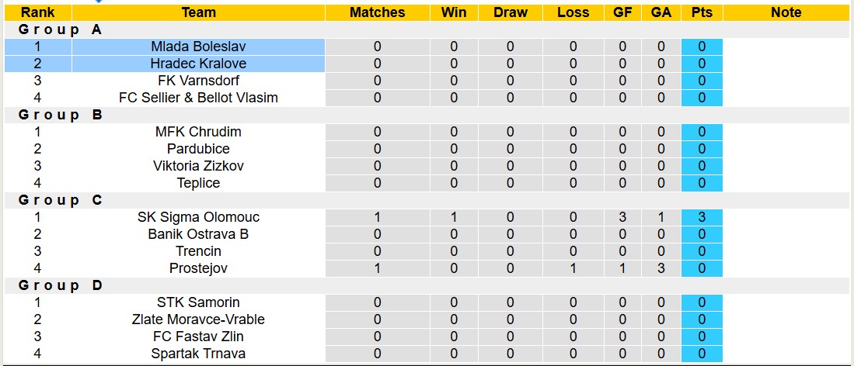Sort by the Matches column header

[377, 12]
